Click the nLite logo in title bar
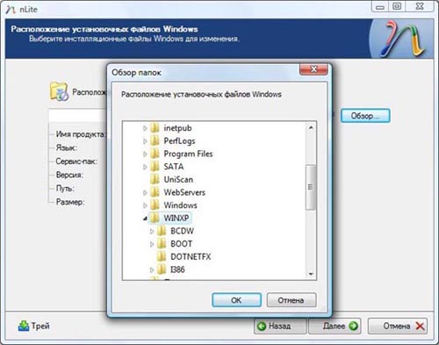The width and height of the screenshot is (439, 345). pyautogui.click(x=11, y=10)
